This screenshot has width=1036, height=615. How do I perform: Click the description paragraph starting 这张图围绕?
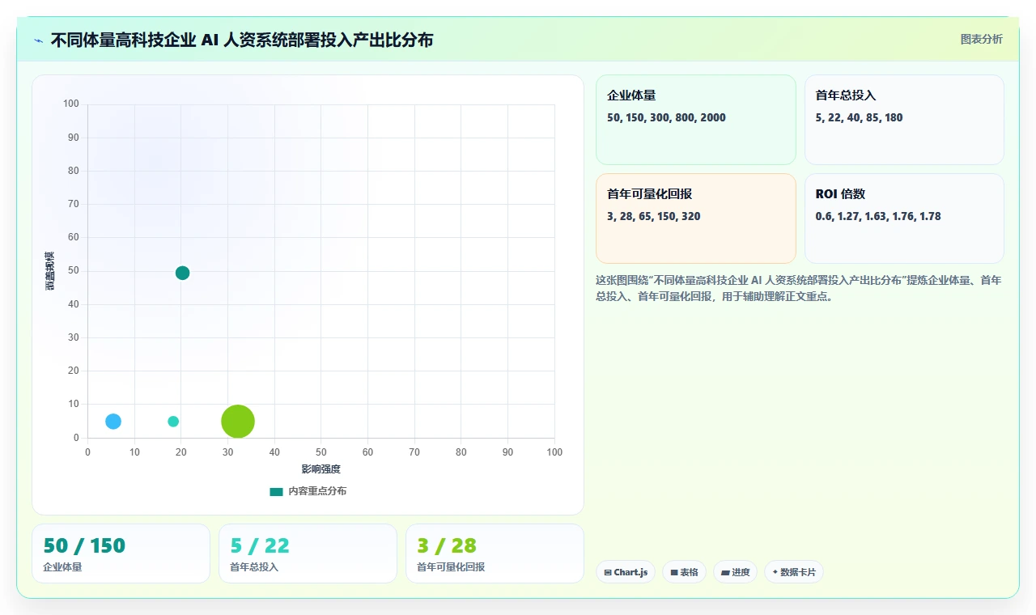click(799, 288)
